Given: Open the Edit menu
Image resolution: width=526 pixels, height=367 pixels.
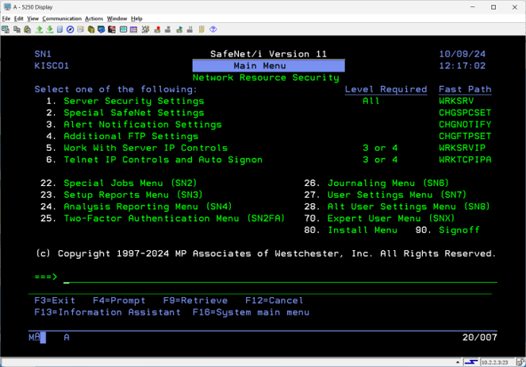Looking at the screenshot, I should coord(18,18).
